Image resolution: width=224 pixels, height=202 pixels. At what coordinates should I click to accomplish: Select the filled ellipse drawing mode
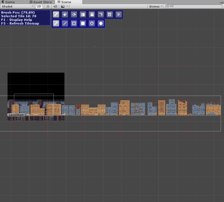(x=101, y=23)
